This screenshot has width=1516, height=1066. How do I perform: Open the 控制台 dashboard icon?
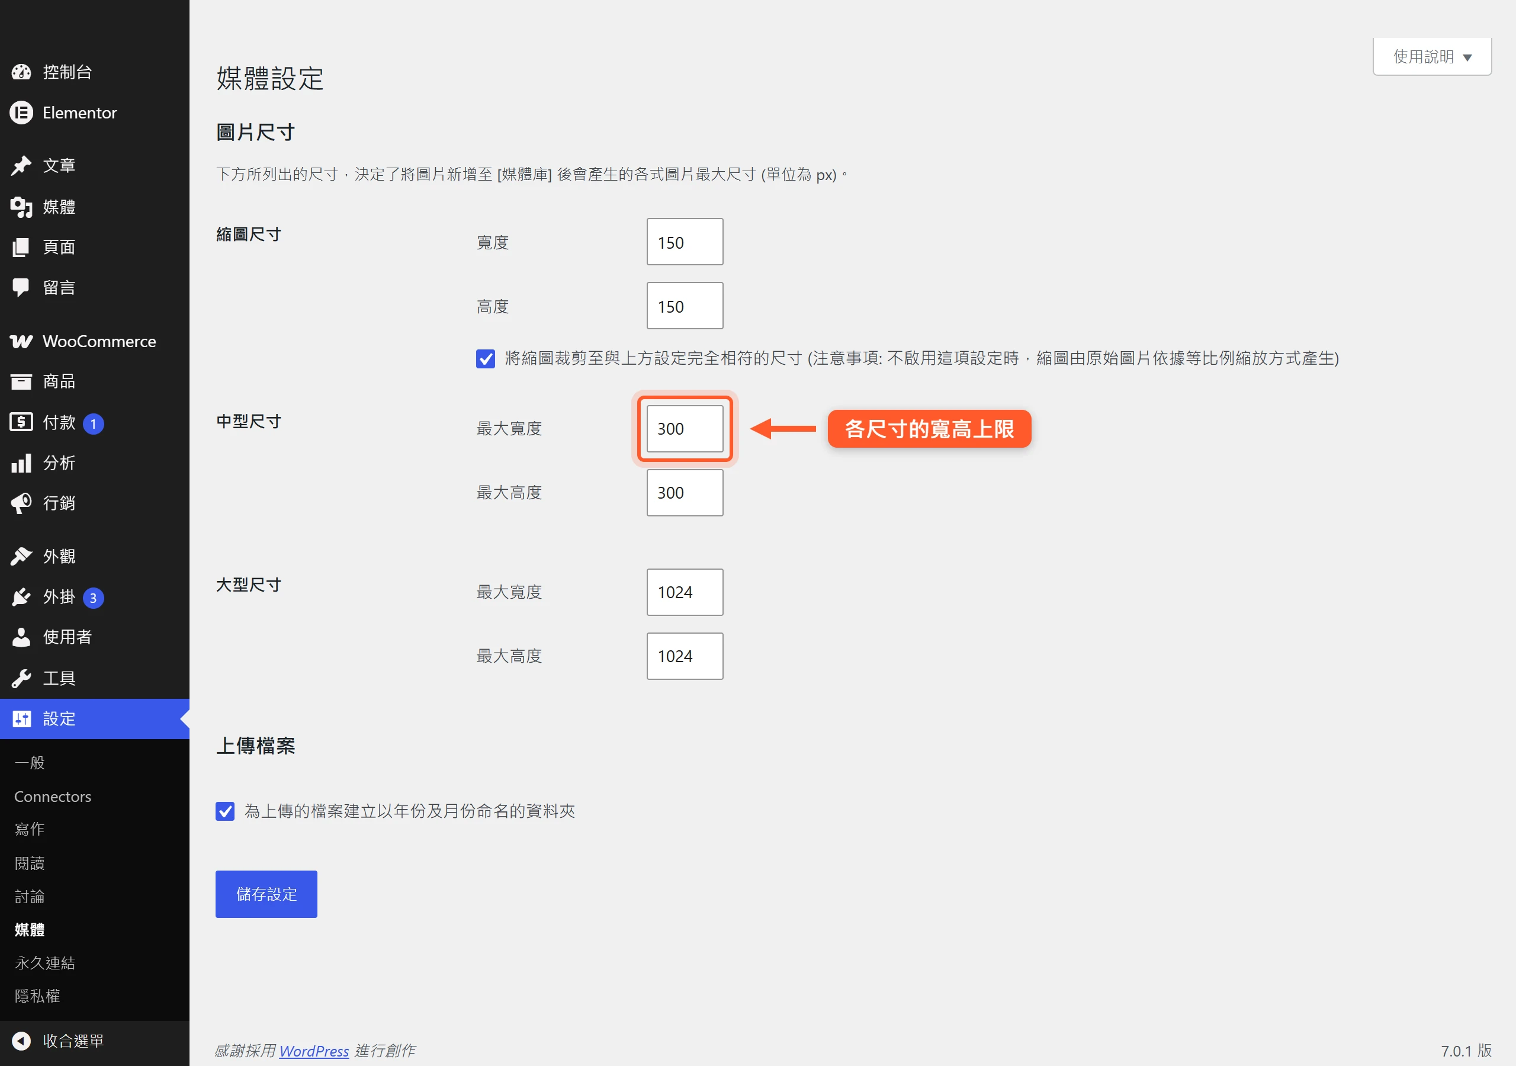pos(21,72)
